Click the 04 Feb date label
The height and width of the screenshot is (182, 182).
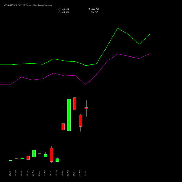point(68,173)
